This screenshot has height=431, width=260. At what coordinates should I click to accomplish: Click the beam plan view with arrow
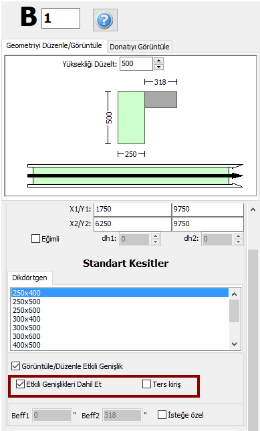[x=135, y=175]
